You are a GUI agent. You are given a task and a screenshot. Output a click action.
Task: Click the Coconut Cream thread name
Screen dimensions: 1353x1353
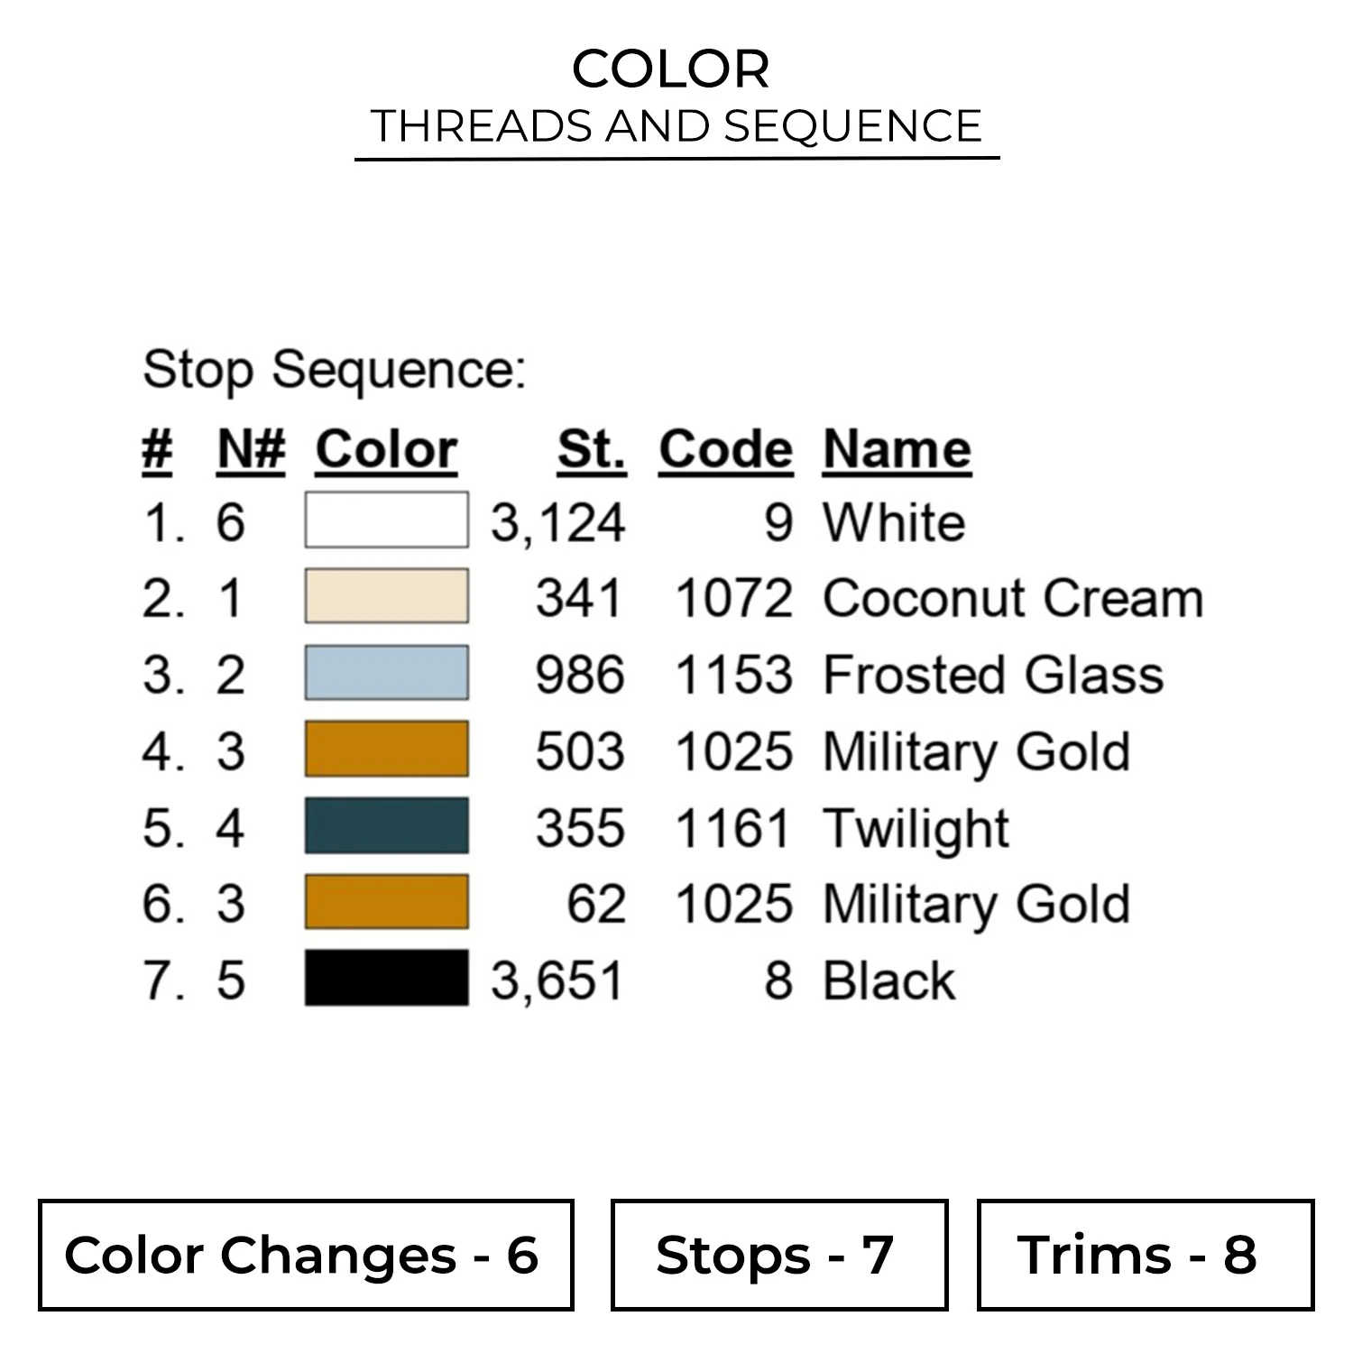click(1013, 598)
